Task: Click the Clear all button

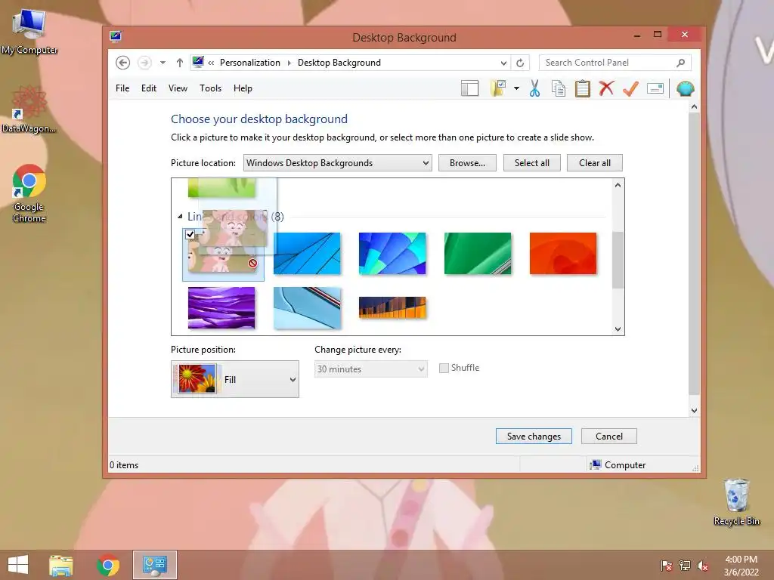Action: (594, 163)
